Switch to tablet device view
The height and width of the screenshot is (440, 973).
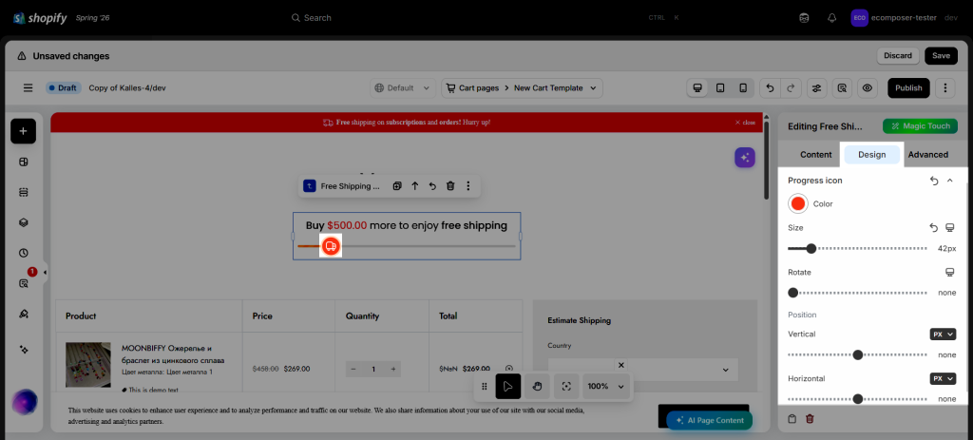pyautogui.click(x=720, y=88)
